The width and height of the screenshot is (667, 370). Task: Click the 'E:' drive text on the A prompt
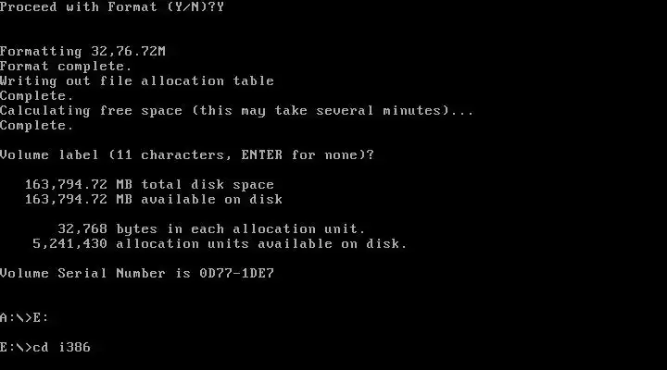click(41, 318)
